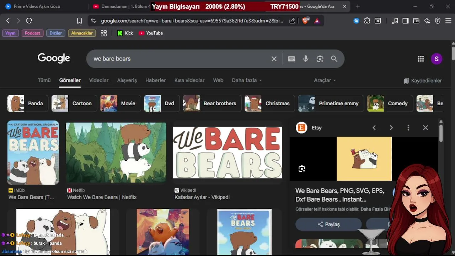Open the Diziler bookmark folder
Image resolution: width=455 pixels, height=256 pixels.
coord(55,33)
